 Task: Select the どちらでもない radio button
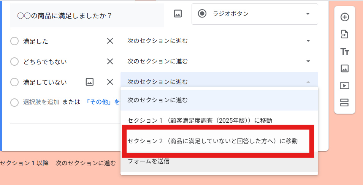(14, 62)
